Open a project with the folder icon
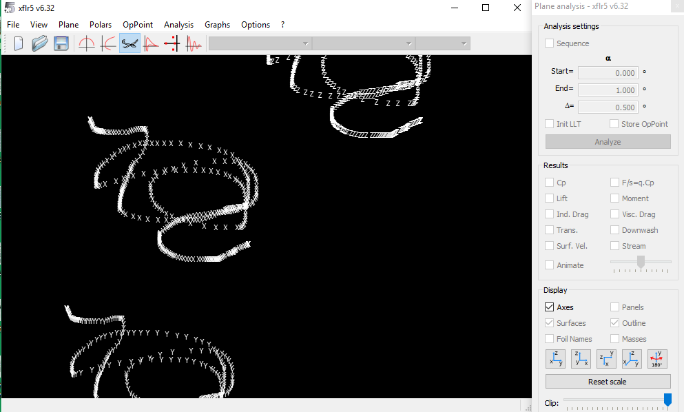 40,43
